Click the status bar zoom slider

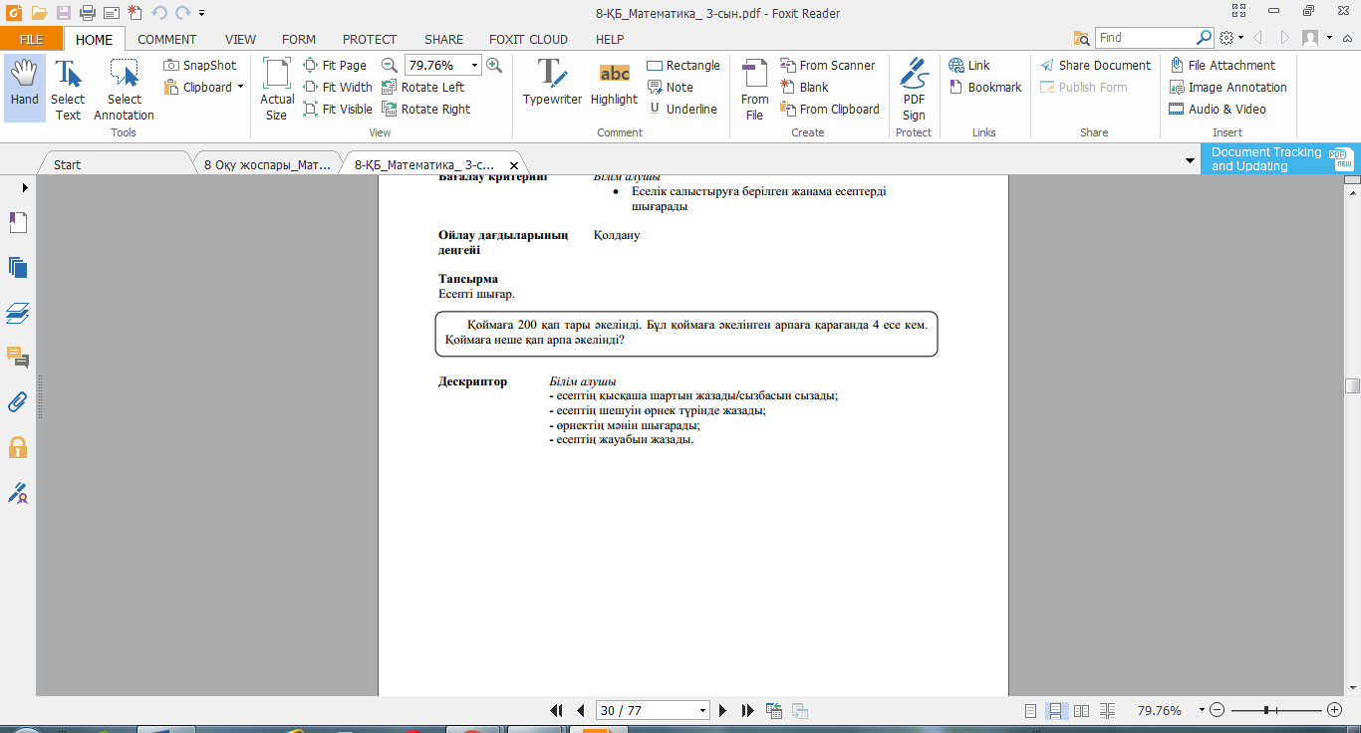point(1266,710)
